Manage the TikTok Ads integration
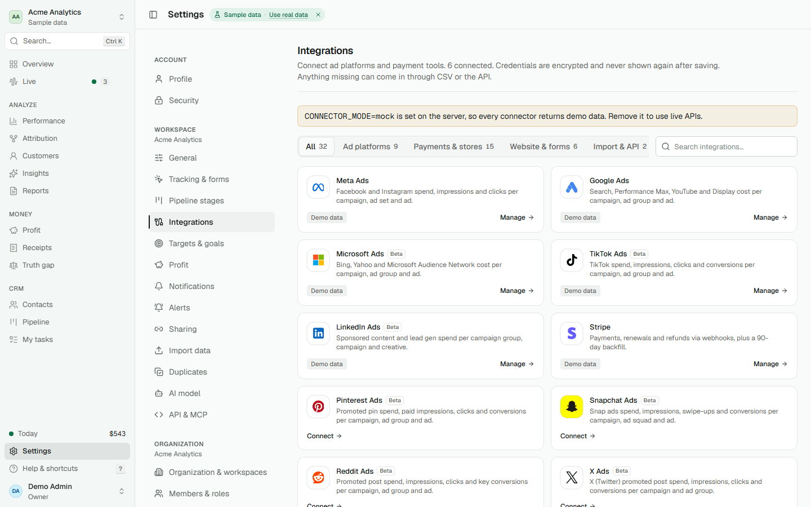Viewport: 811px width, 507px height. (770, 291)
